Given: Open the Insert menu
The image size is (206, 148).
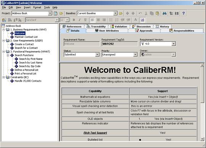Looking at the screenshot, I should (x=27, y=8).
